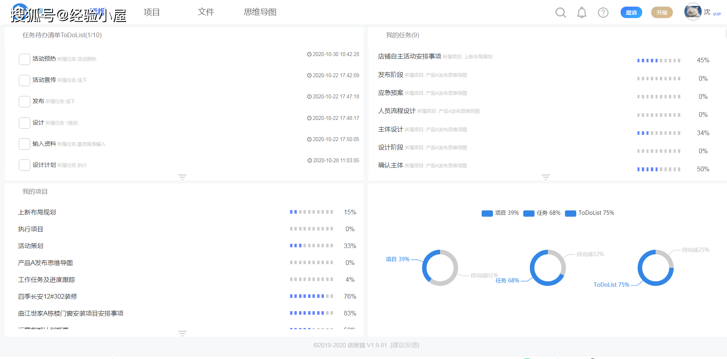Expand the 我的项目 panel filter
The height and width of the screenshot is (359, 727).
click(182, 333)
